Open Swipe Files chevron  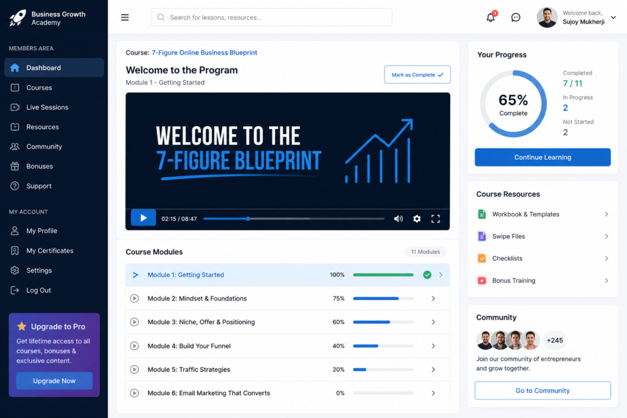tap(606, 237)
